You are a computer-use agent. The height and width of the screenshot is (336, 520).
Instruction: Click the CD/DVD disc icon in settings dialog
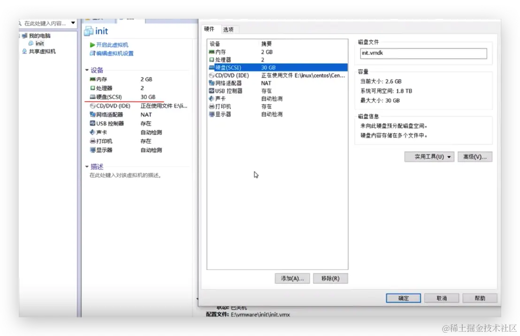(212, 75)
